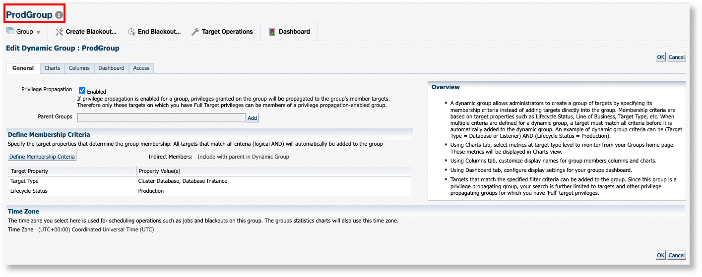Switch to the Charts tab

[52, 68]
